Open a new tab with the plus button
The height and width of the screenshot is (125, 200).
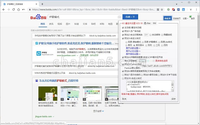[x=42, y=4]
